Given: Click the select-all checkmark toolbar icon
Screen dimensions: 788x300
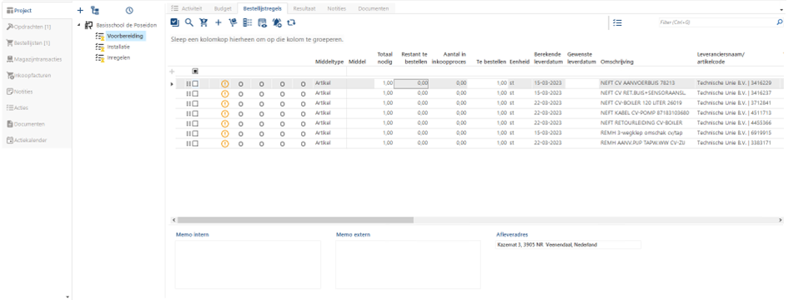Looking at the screenshot, I should 174,22.
